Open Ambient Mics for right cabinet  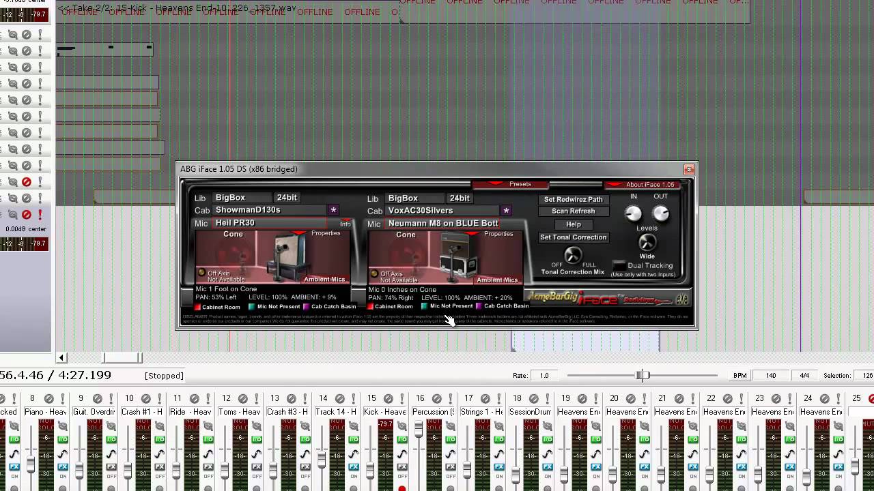click(x=497, y=280)
